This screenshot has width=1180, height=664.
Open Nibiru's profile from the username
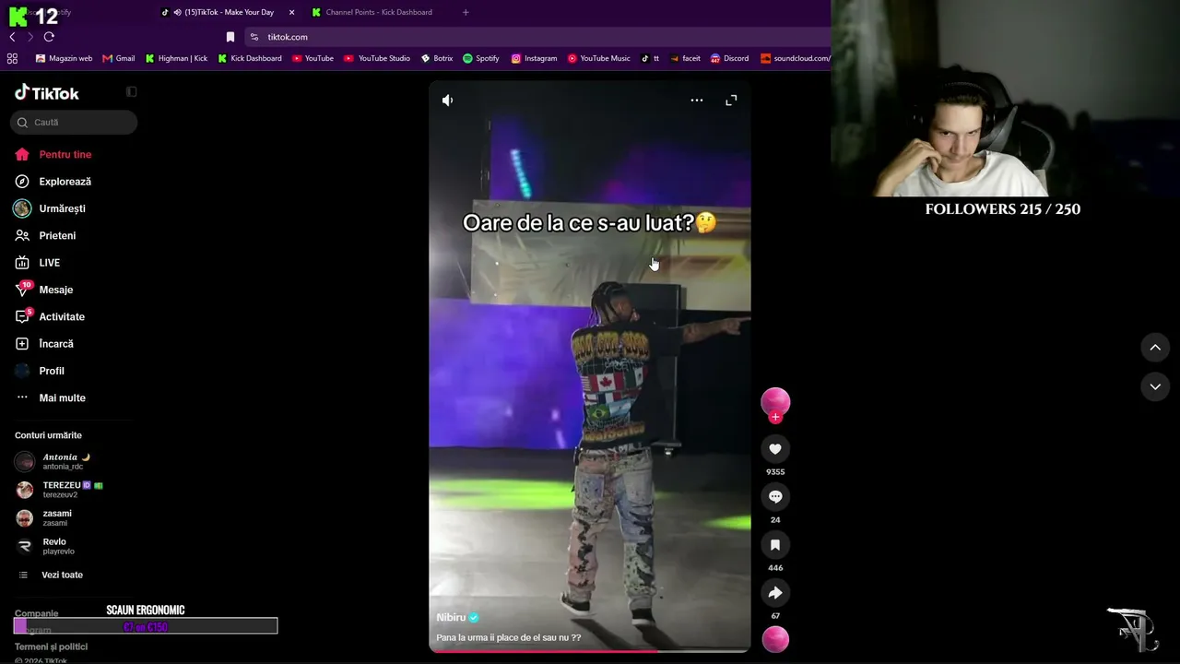coord(451,617)
